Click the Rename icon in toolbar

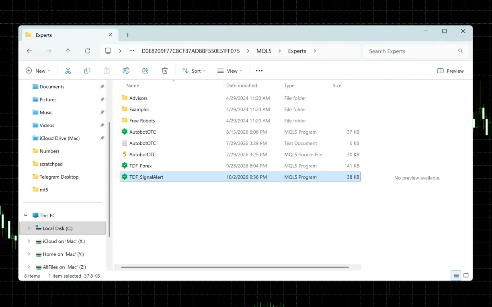126,71
